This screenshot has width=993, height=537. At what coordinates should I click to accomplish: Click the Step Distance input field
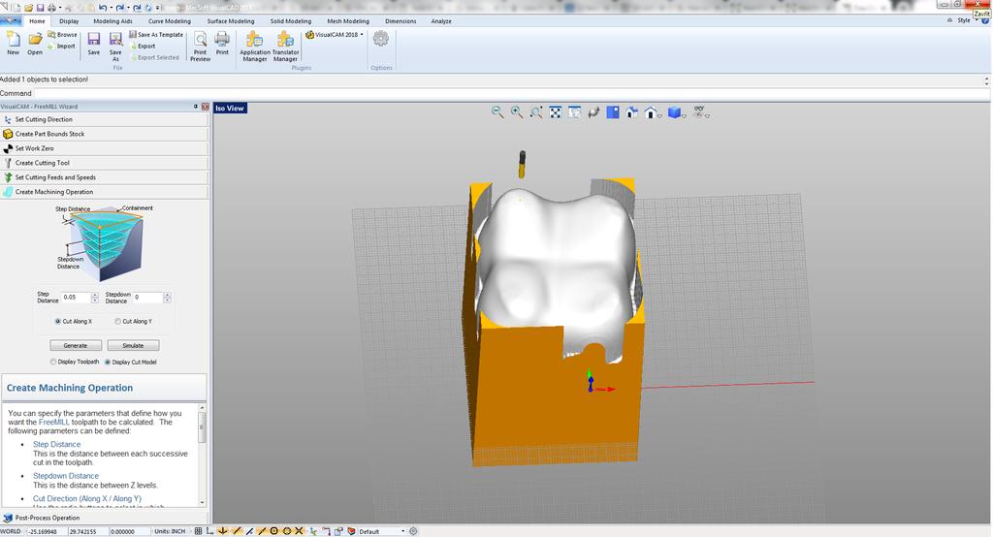point(76,297)
